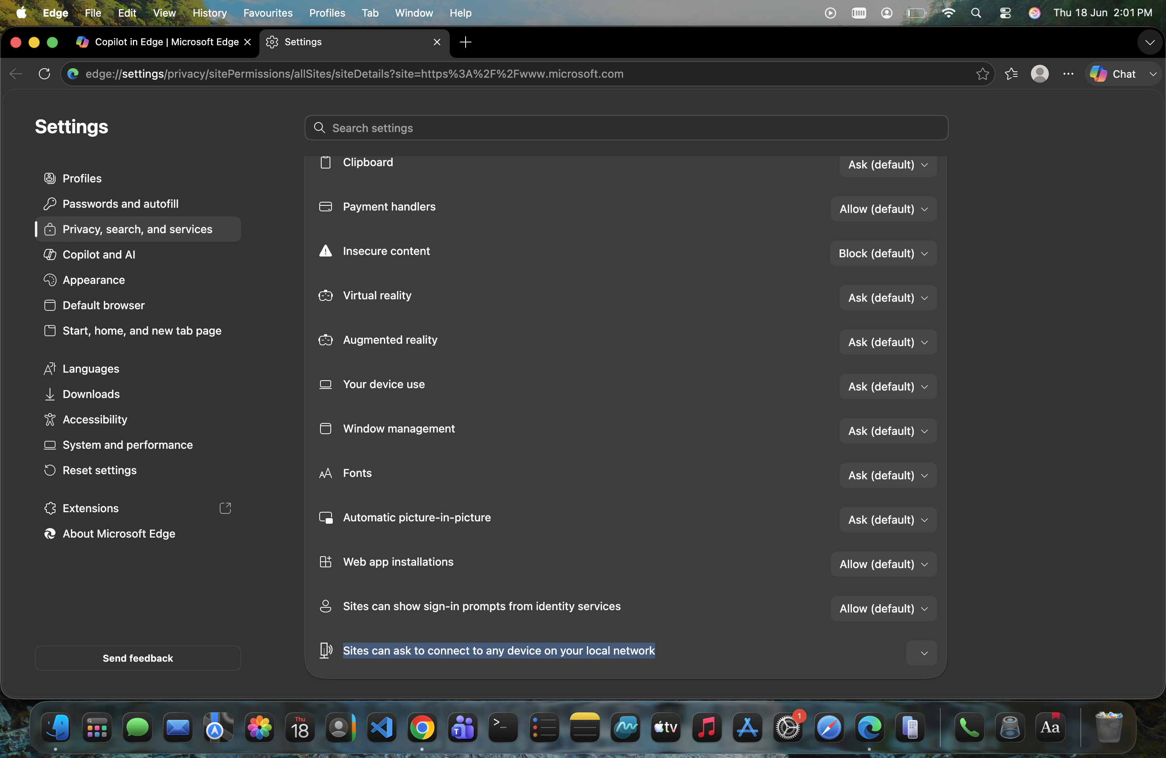Open Window management permission dropdown
The image size is (1166, 758).
(x=888, y=431)
